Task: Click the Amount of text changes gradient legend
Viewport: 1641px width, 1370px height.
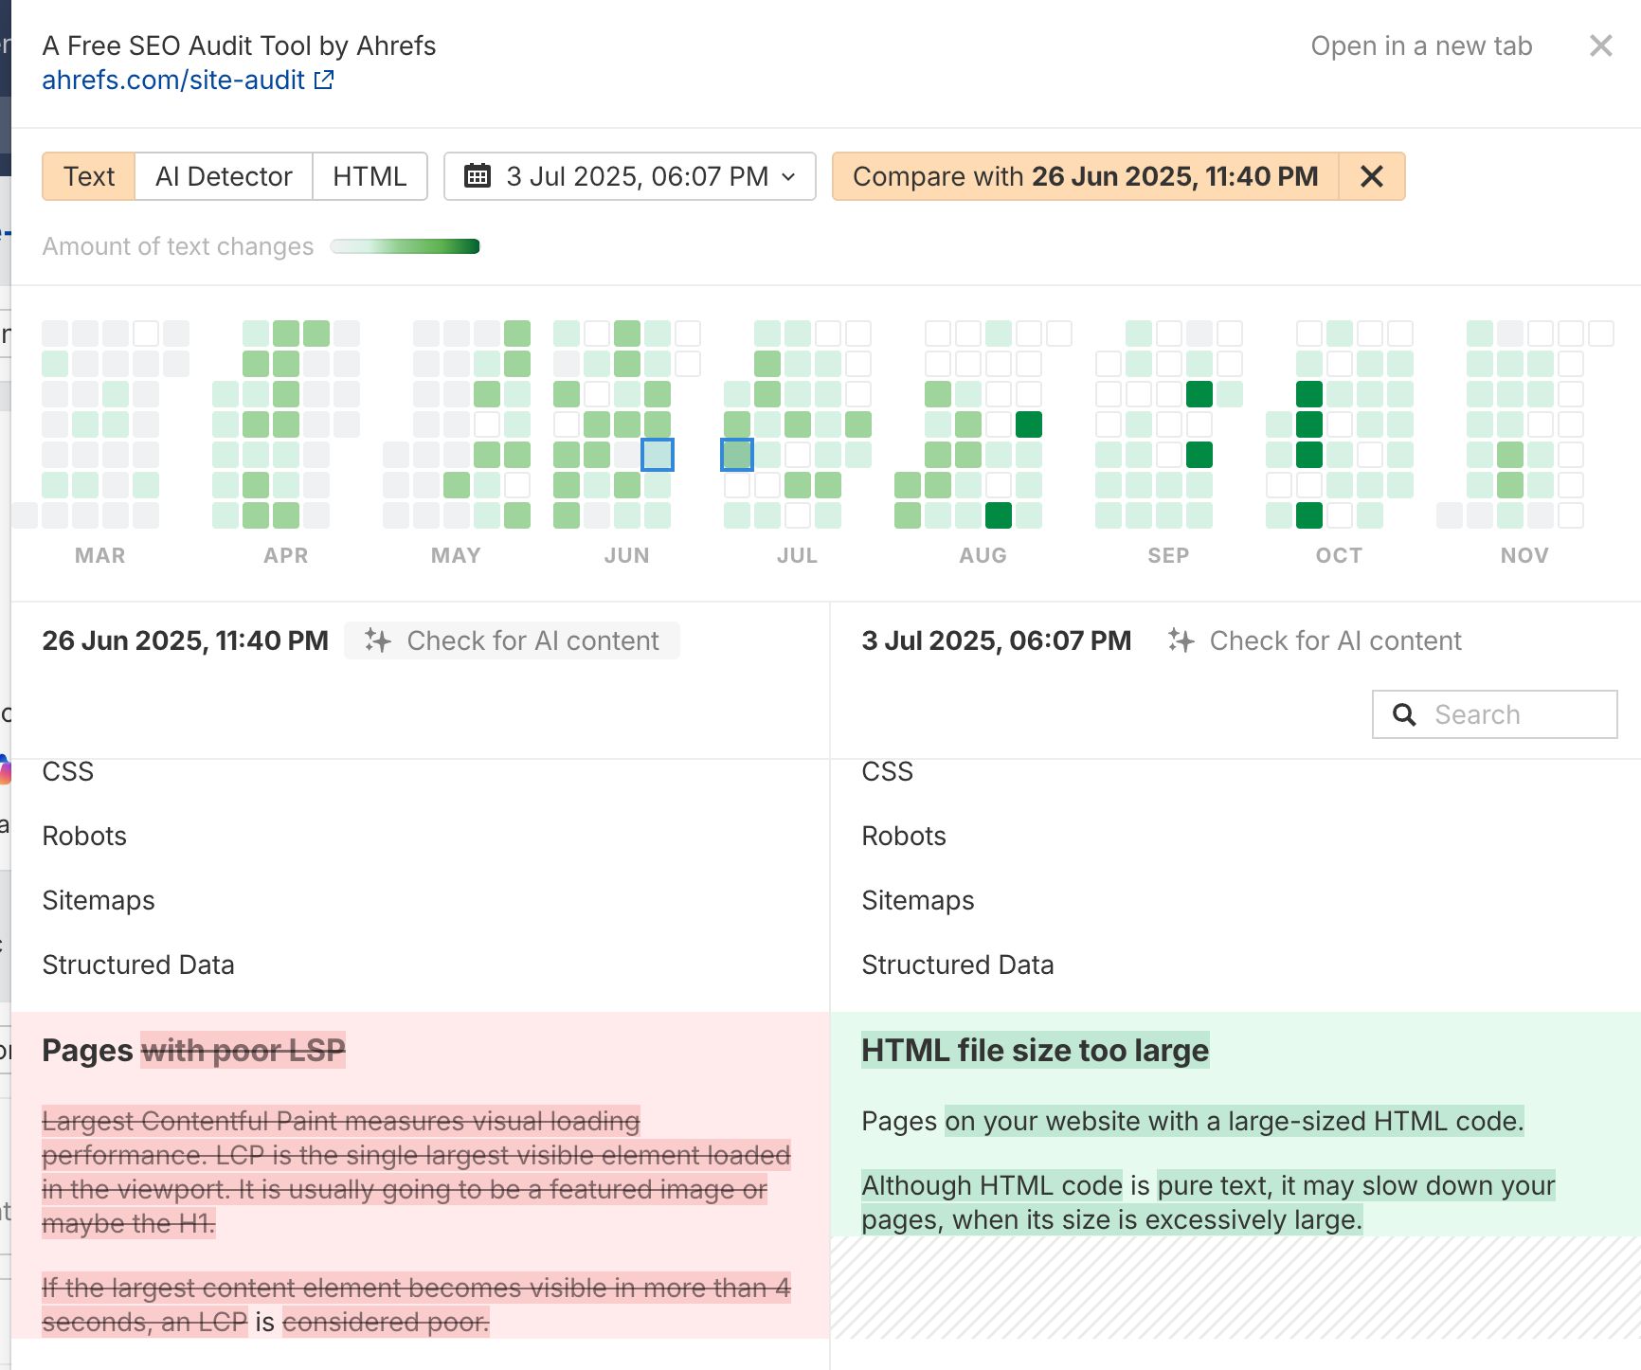Action: [405, 245]
